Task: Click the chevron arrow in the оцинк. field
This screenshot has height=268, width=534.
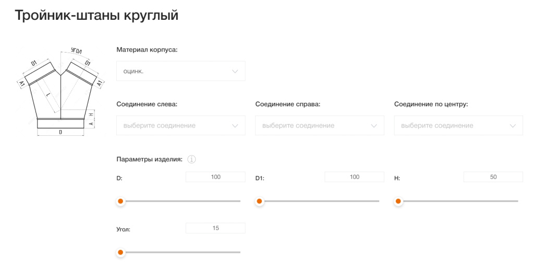Action: pyautogui.click(x=235, y=71)
